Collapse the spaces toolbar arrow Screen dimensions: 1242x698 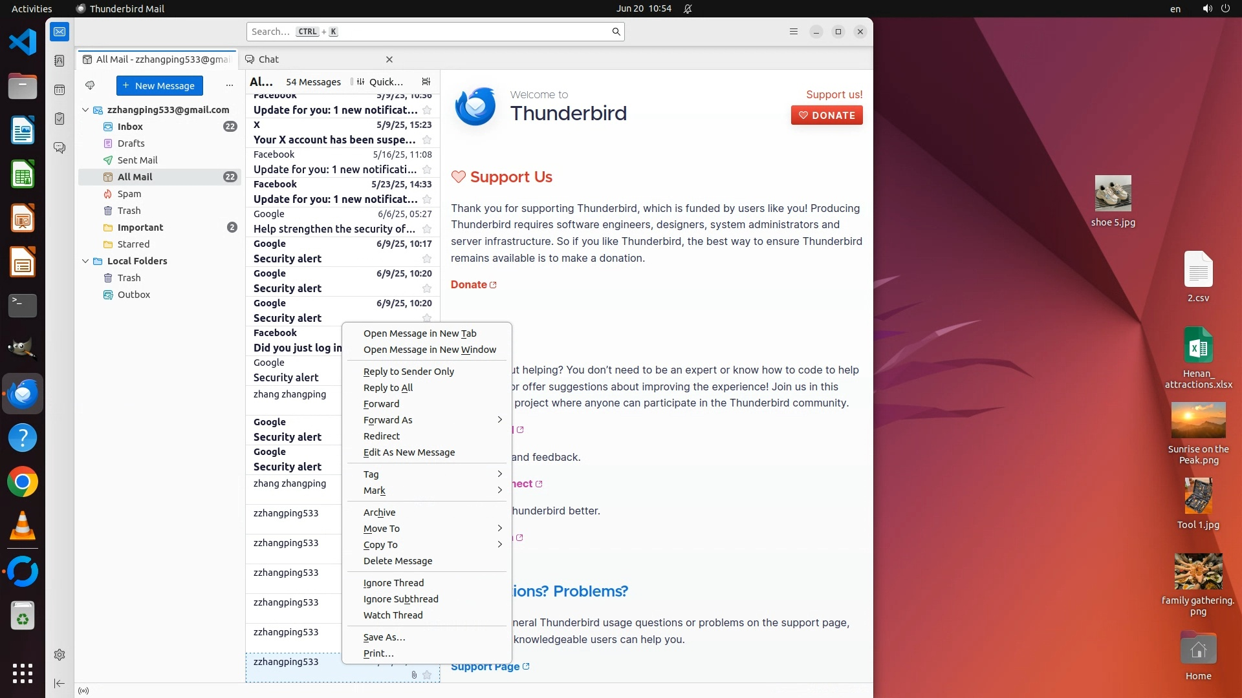(60, 683)
